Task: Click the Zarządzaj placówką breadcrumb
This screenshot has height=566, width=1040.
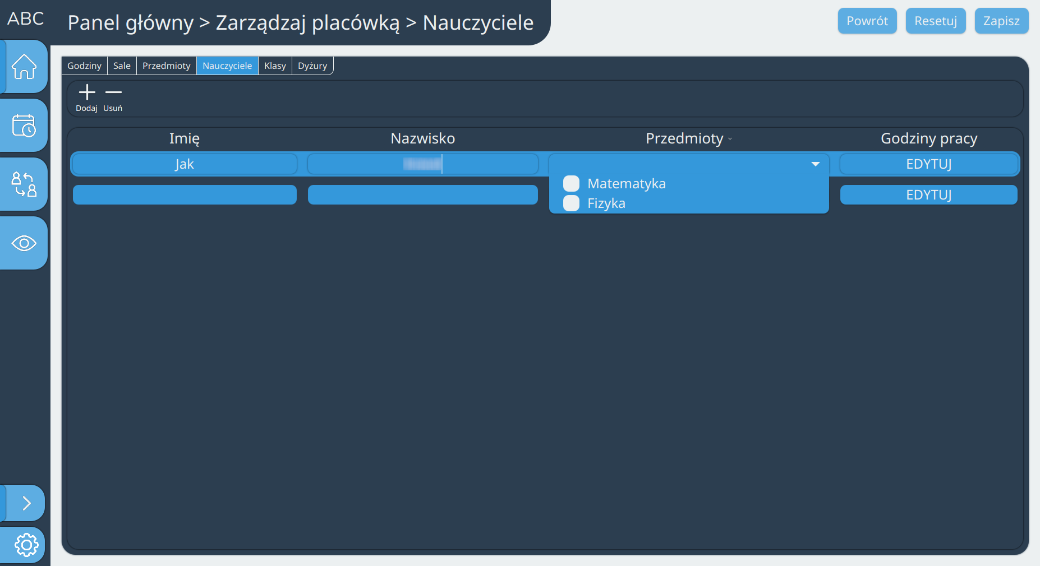Action: [308, 23]
